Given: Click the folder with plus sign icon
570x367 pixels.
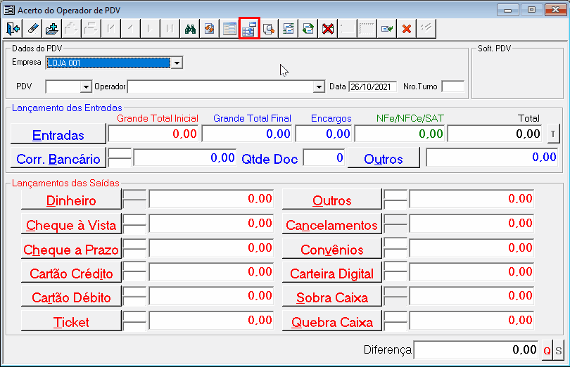Looking at the screenshot, I should pyautogui.click(x=52, y=28).
